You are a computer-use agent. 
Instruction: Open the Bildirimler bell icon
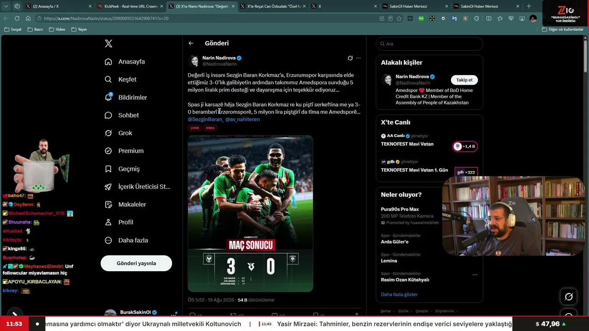pos(109,97)
